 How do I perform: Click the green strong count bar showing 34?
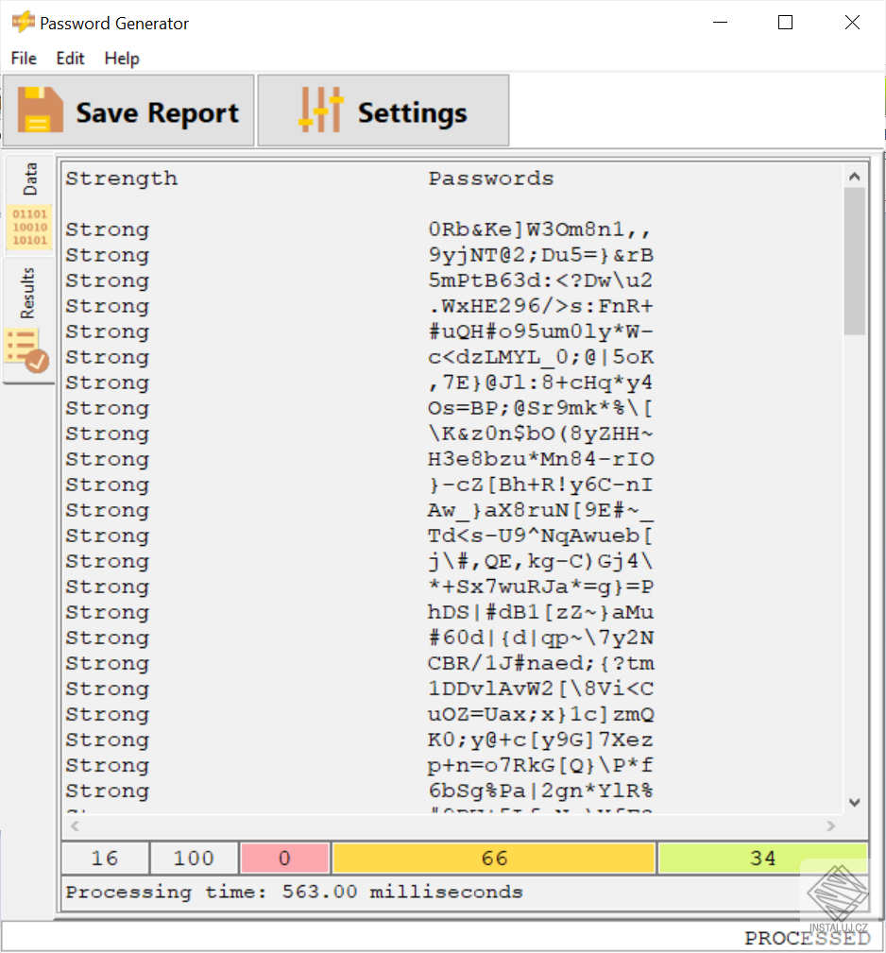(x=762, y=859)
